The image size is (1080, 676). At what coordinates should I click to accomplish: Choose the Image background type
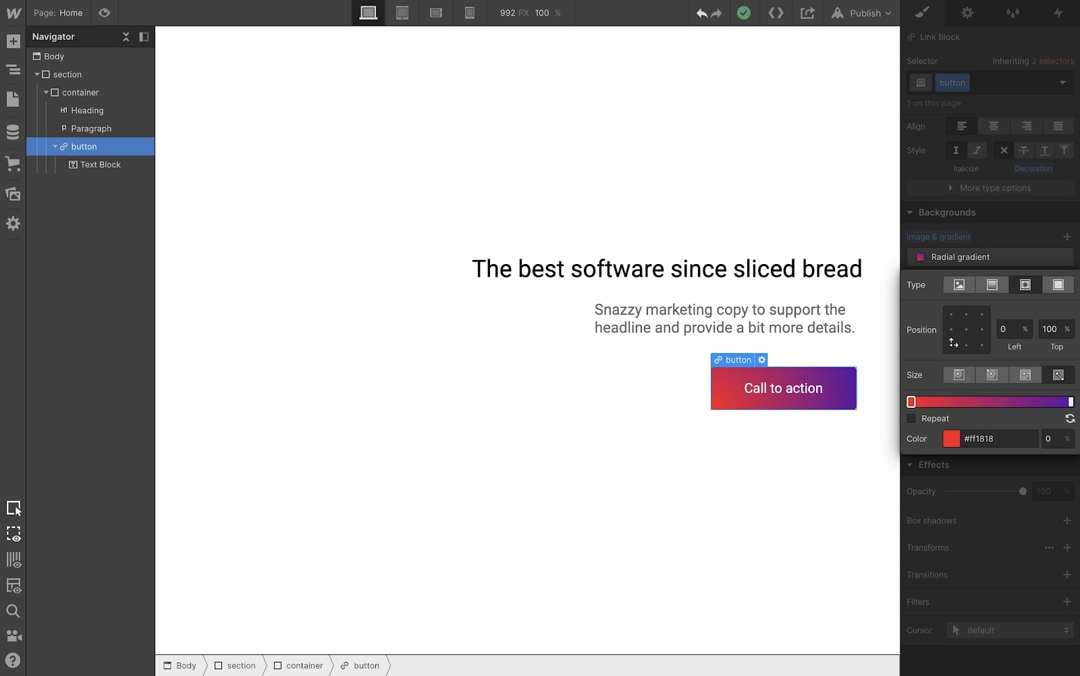[x=959, y=285]
